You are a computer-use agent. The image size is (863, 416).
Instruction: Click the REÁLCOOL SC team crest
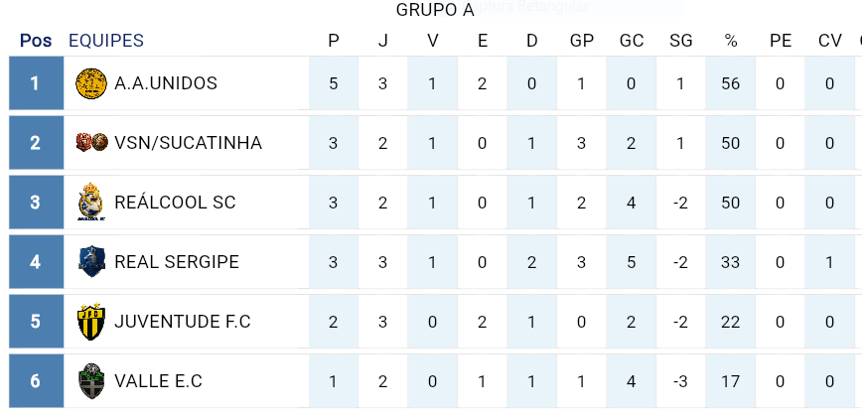pyautogui.click(x=91, y=203)
